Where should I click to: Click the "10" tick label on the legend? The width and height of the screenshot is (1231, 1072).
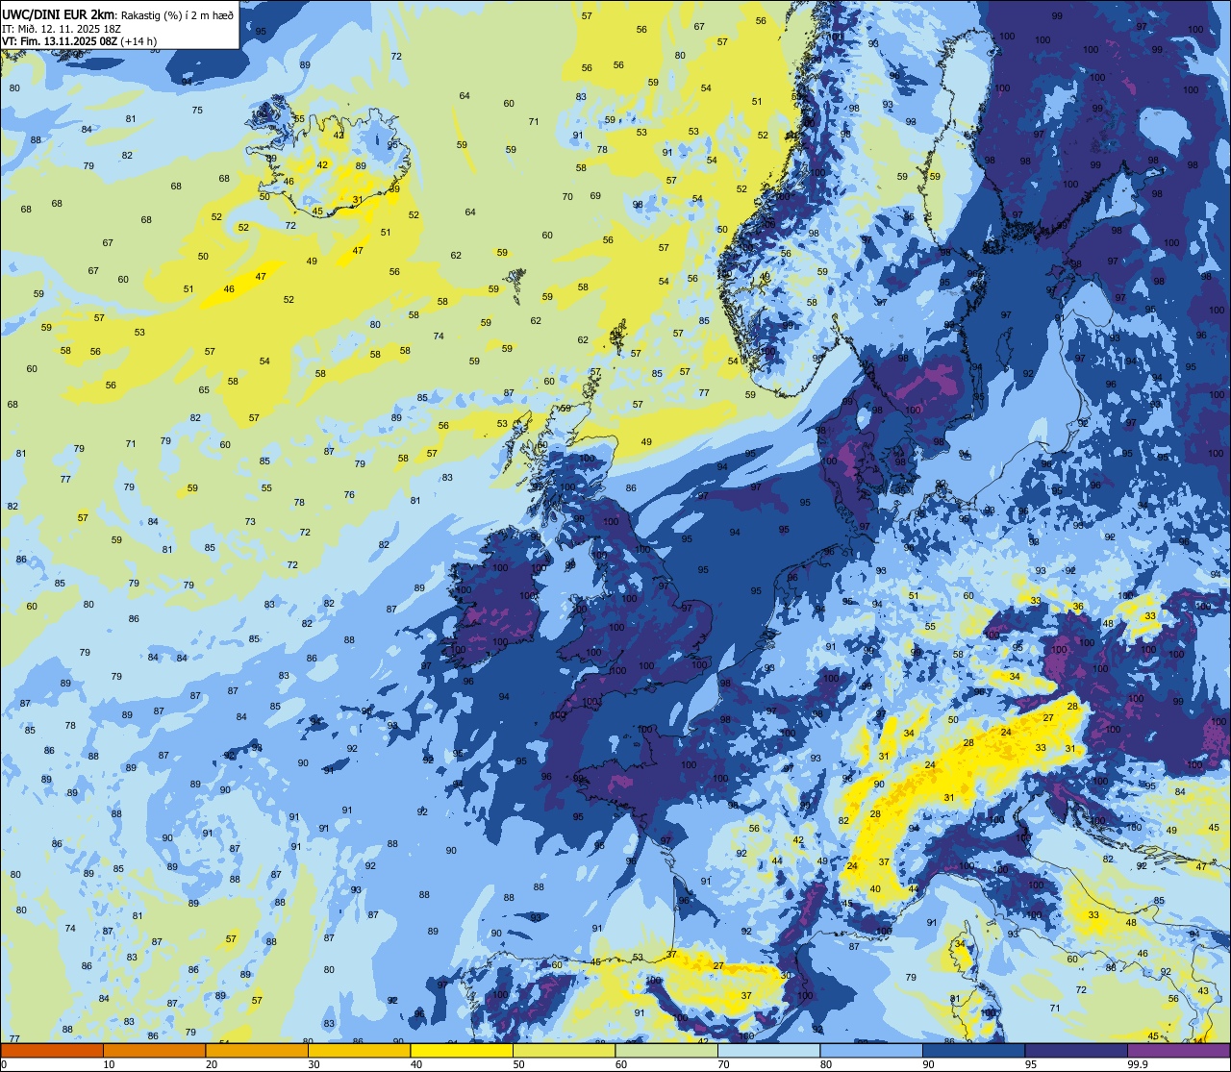pyautogui.click(x=109, y=1064)
